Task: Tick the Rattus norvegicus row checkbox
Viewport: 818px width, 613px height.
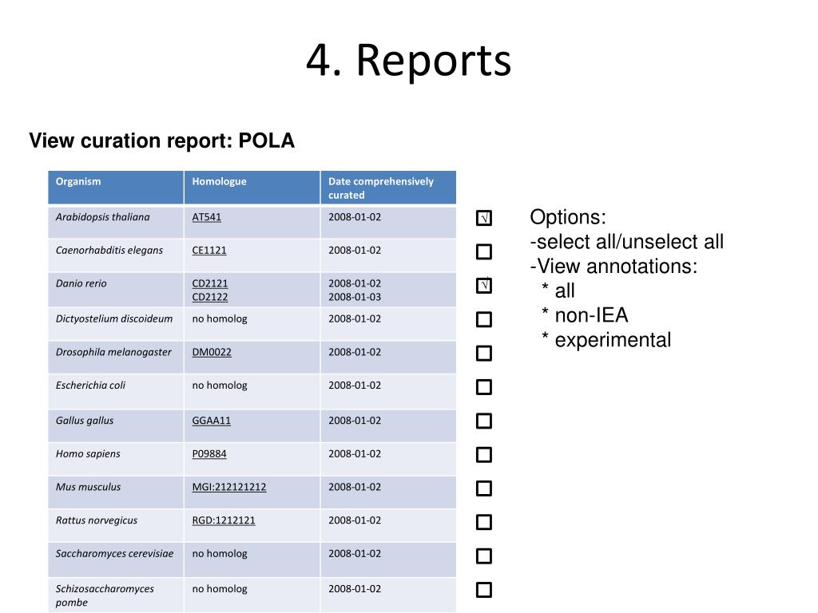Action: click(x=483, y=522)
